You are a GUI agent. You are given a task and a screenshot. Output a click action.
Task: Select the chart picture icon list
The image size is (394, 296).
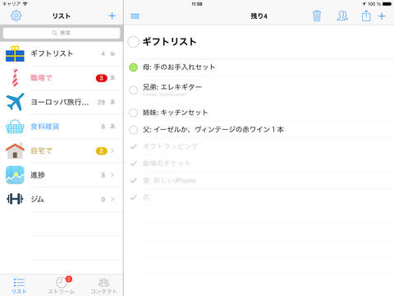coord(15,175)
